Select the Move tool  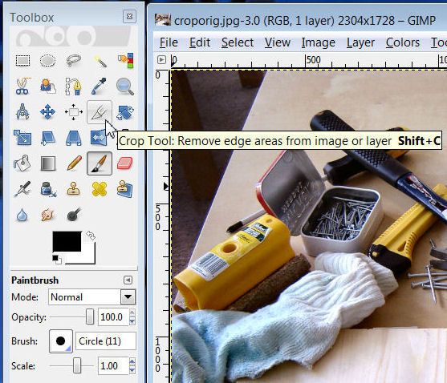pos(47,112)
